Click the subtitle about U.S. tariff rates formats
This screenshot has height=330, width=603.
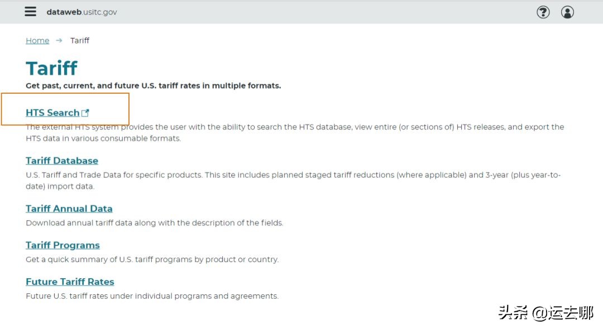[x=153, y=86]
